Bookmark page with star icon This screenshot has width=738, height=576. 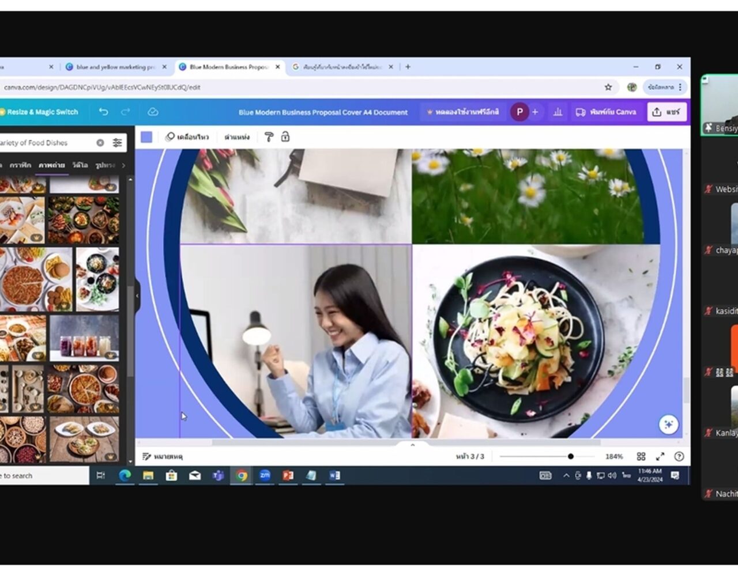608,88
